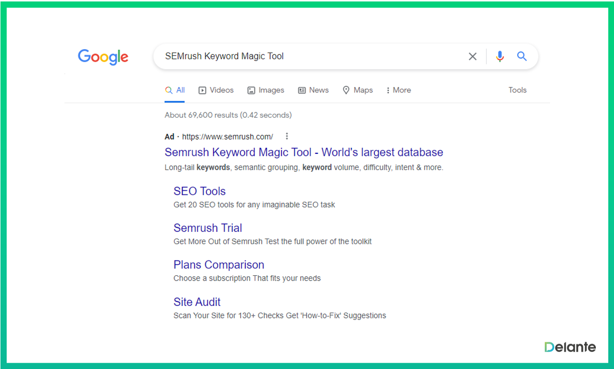Click the Google logo
614x369 pixels.
click(x=103, y=57)
